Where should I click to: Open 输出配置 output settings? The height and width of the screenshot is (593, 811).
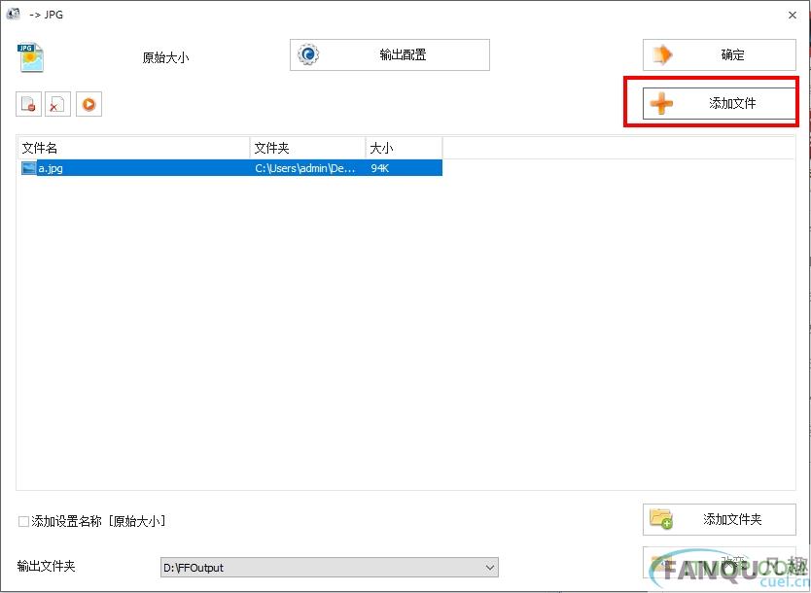pyautogui.click(x=390, y=54)
